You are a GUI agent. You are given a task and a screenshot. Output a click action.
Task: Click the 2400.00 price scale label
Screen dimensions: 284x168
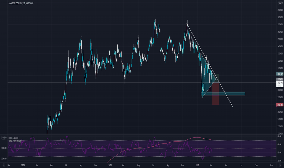[280, 119]
